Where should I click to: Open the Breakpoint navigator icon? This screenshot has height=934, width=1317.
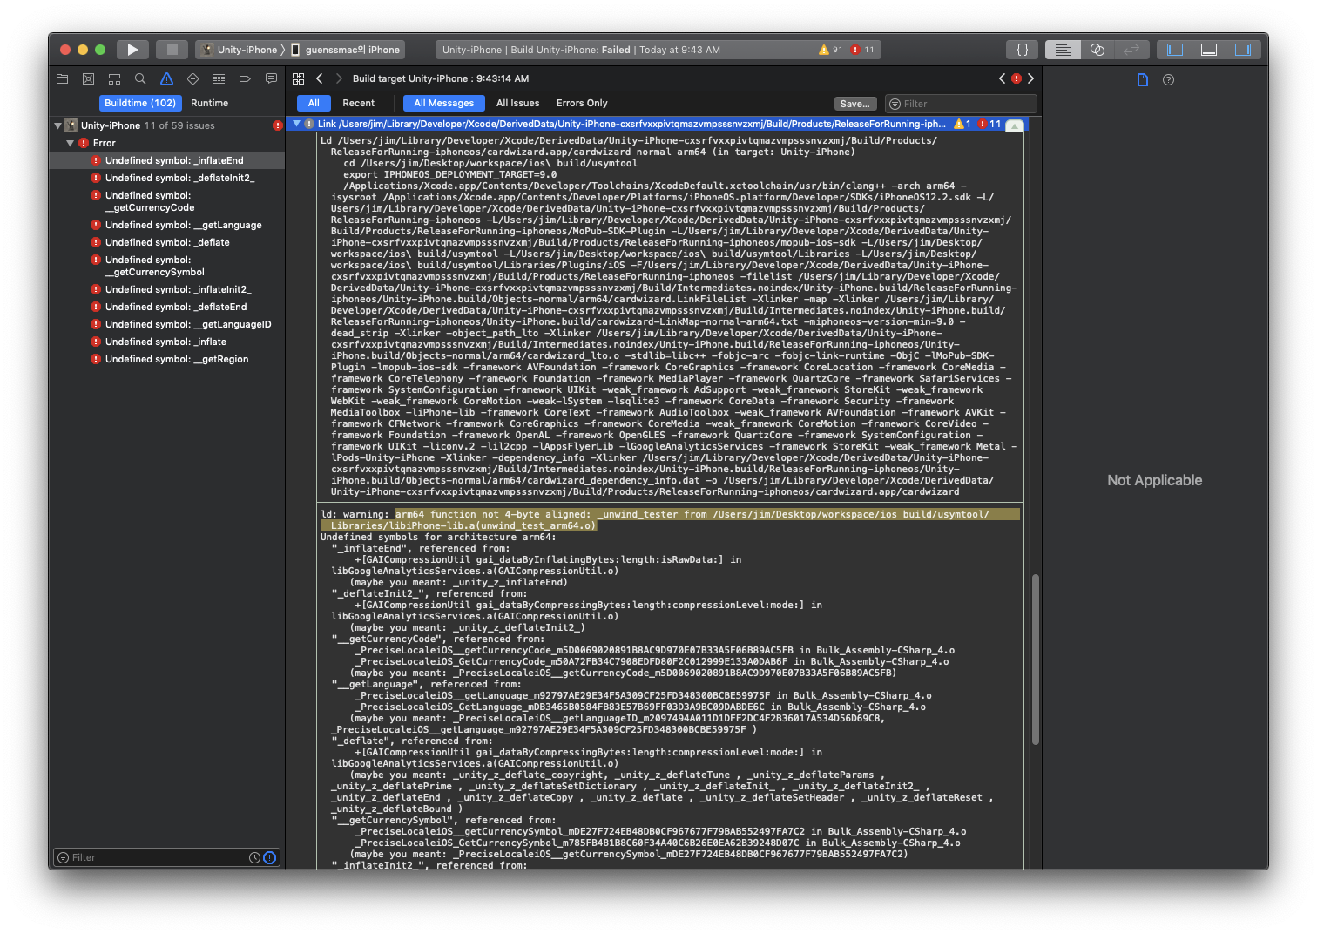coord(245,78)
